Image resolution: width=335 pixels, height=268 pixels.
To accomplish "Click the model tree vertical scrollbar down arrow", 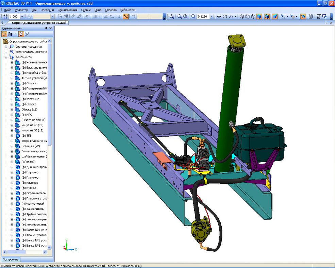I will click(x=49, y=248).
